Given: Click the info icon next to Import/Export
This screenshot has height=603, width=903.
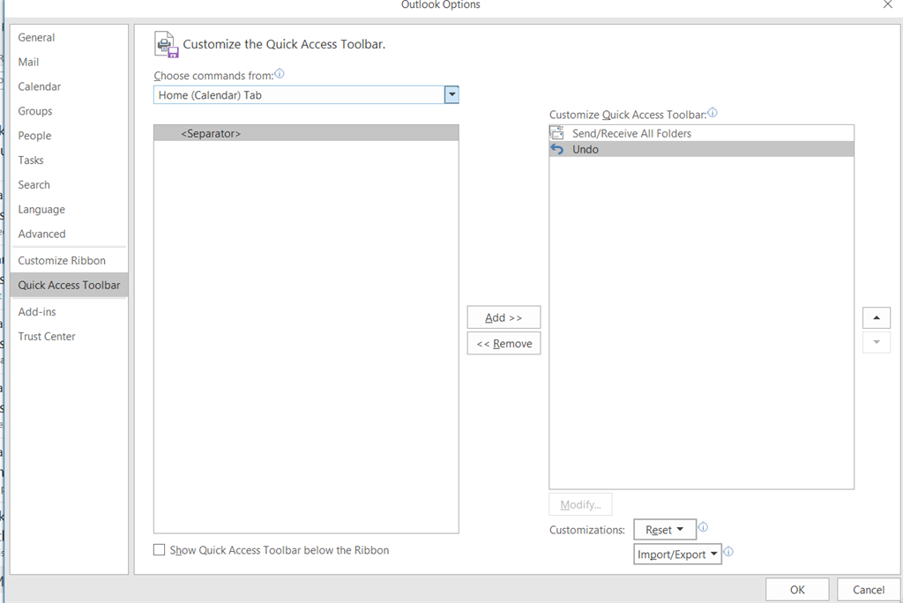Looking at the screenshot, I should pos(728,552).
